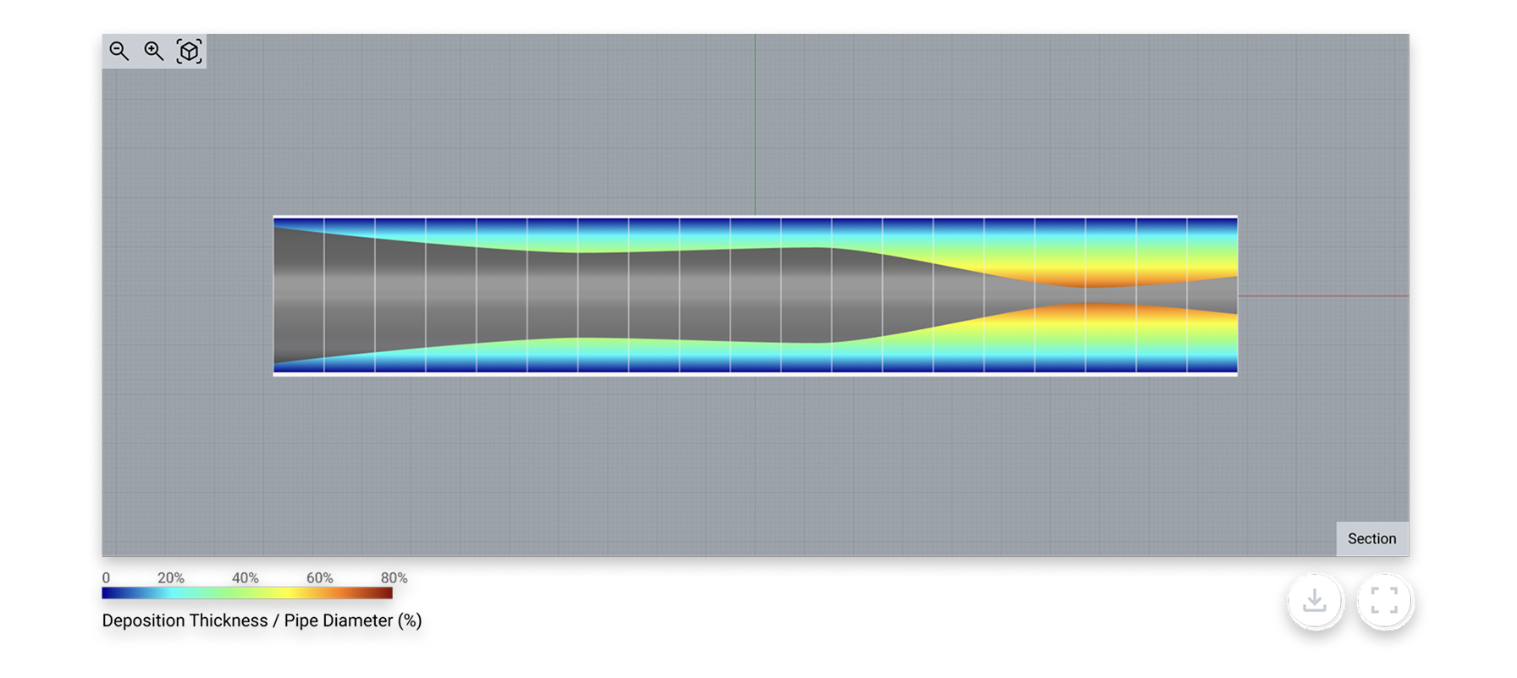Screen dimensions: 1517x678
Task: Click the 20% legend label
Action: (171, 578)
